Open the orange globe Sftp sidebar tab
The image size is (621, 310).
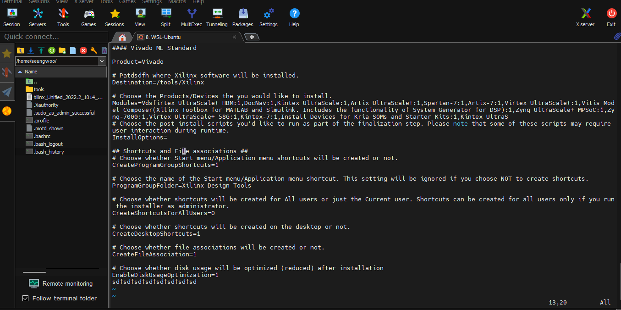click(x=7, y=111)
